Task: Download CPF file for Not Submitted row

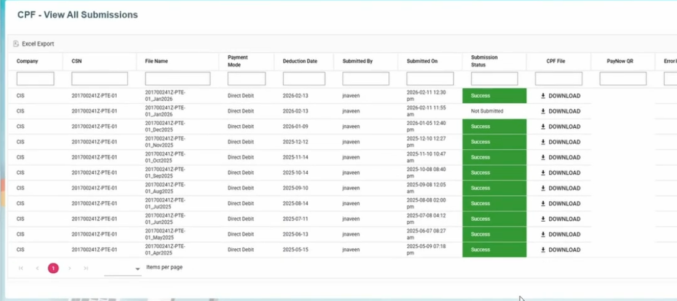Action: [x=560, y=111]
